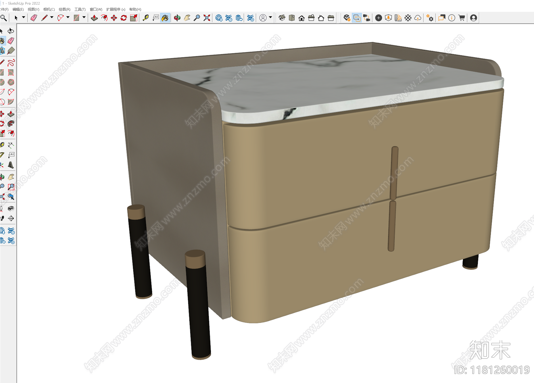Open the 3D Warehouse icon
Screen dimensions: 534x383
[x=219, y=18]
